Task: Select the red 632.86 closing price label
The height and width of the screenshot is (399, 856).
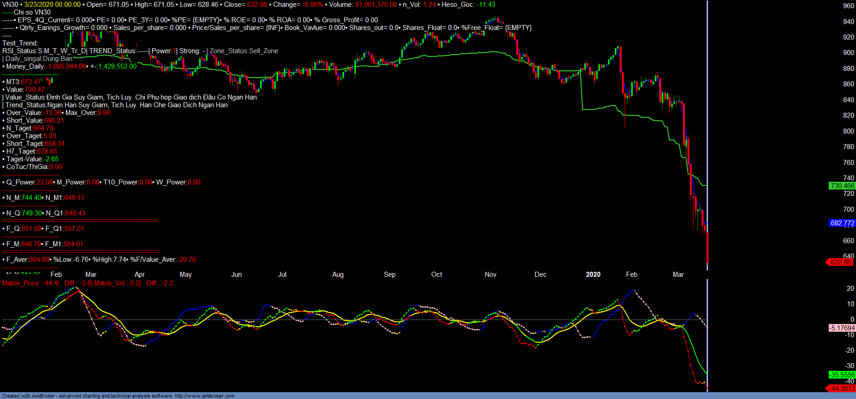Action: [840, 262]
